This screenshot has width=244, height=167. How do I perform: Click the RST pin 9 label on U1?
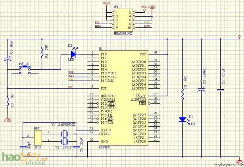pyautogui.click(x=104, y=88)
